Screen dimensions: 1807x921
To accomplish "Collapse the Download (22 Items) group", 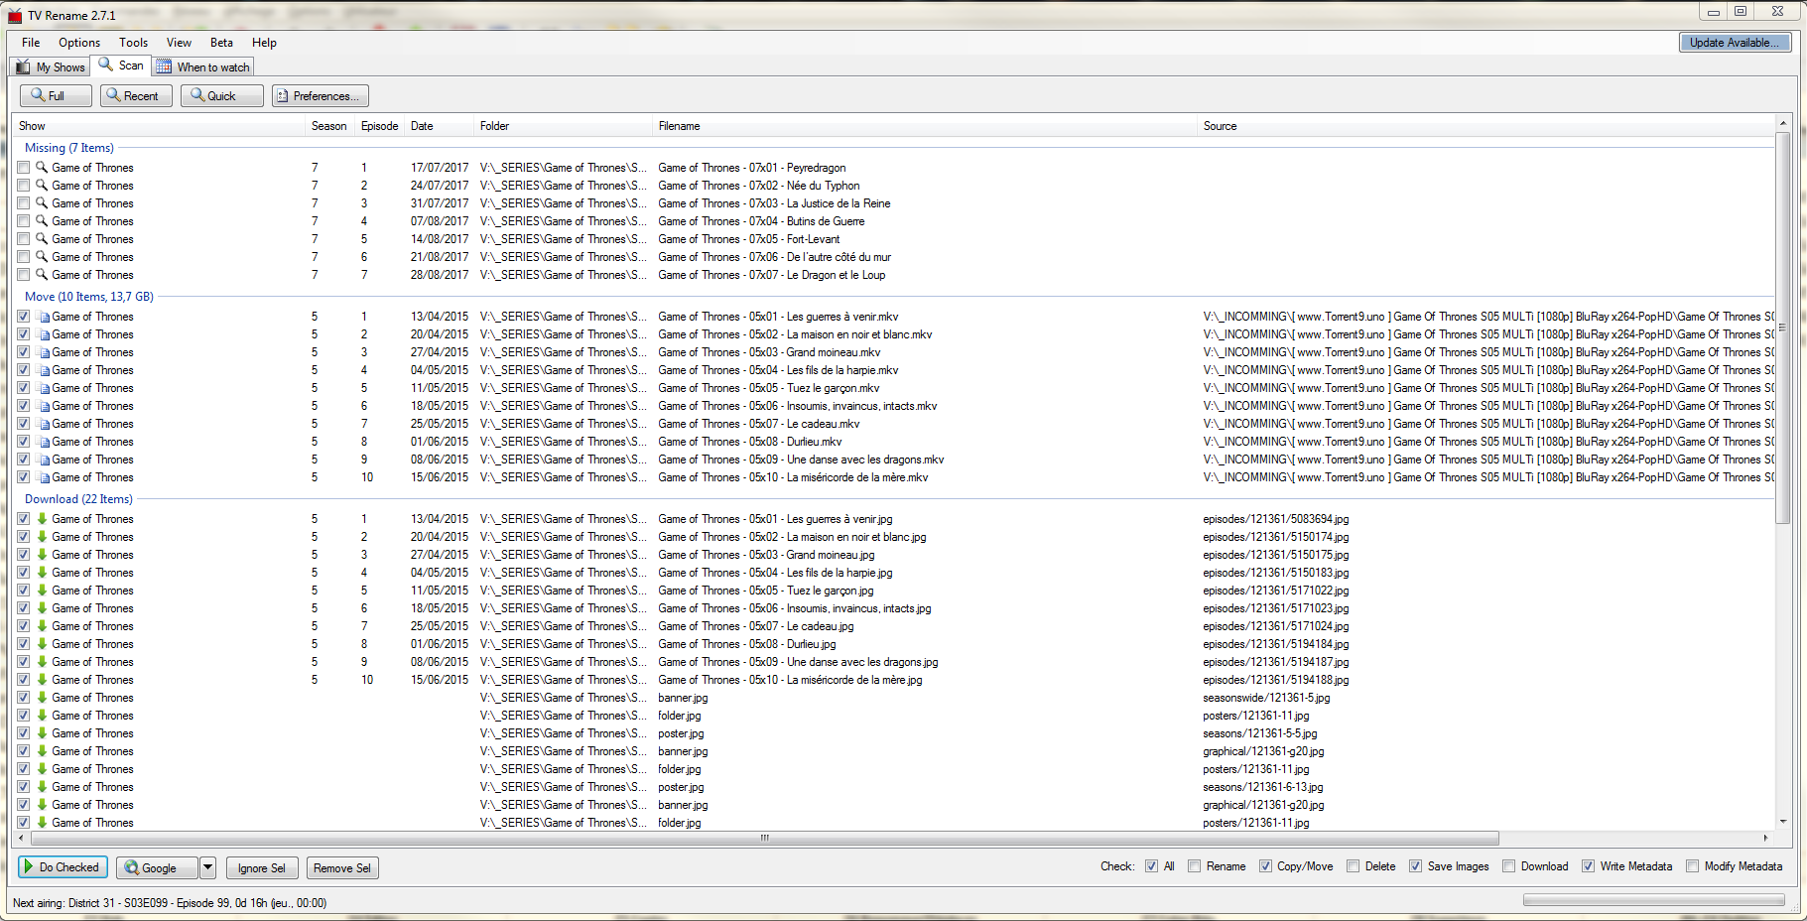I will pos(78,499).
